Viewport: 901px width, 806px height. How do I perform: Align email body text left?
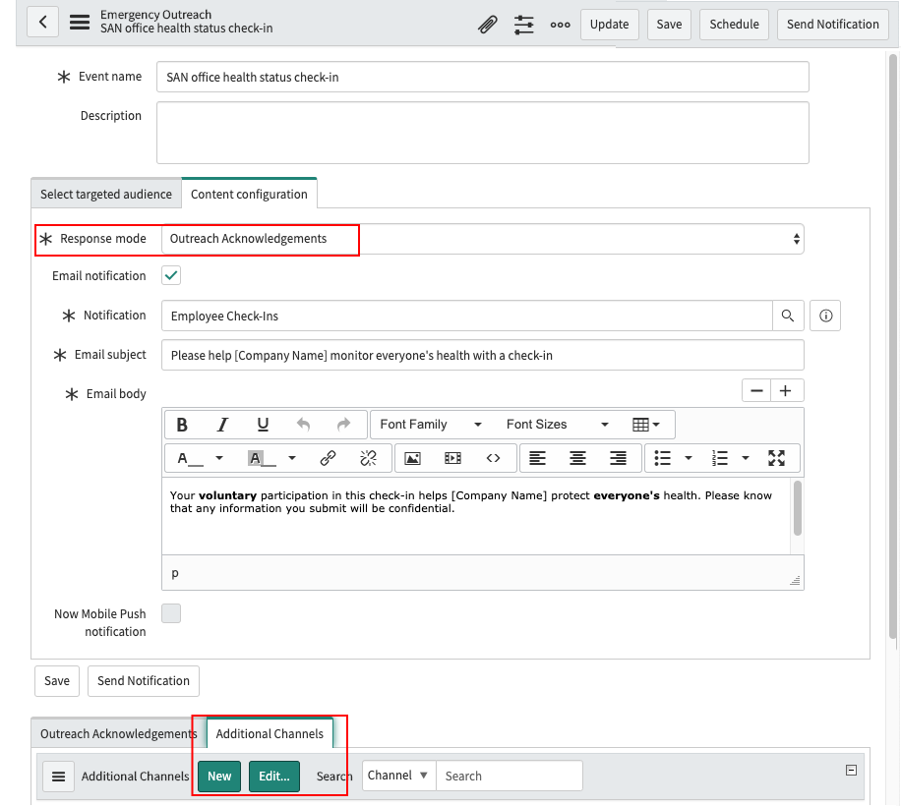coord(537,458)
